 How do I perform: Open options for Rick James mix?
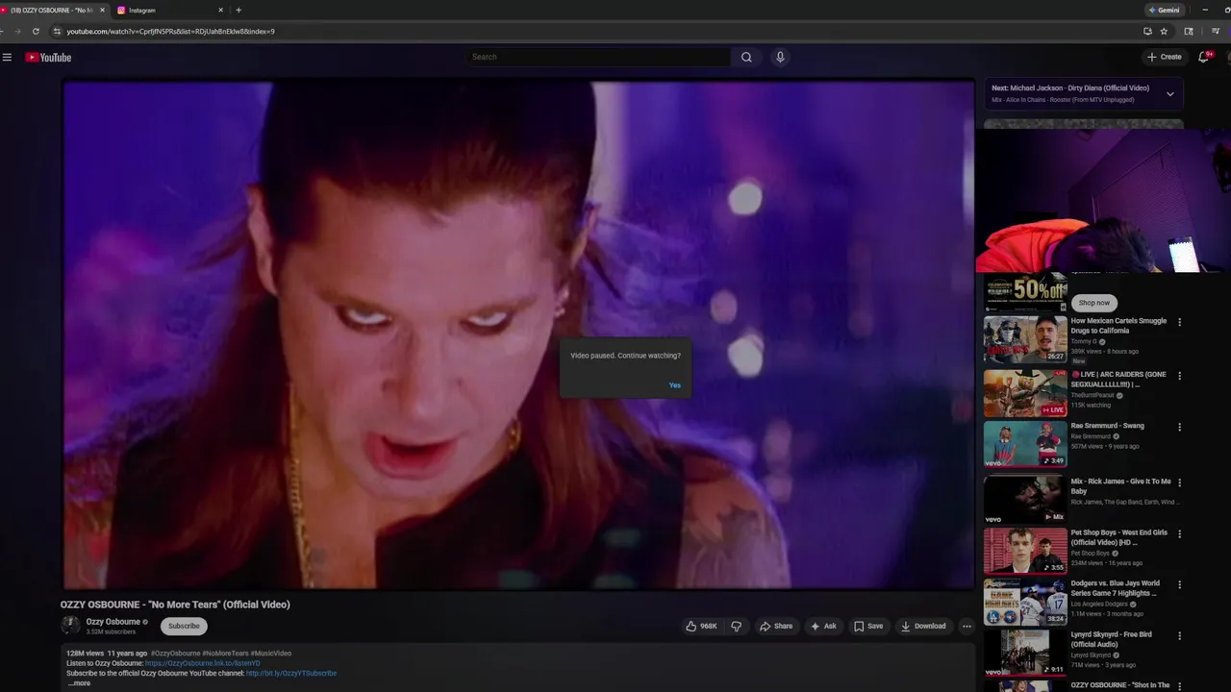(1179, 482)
